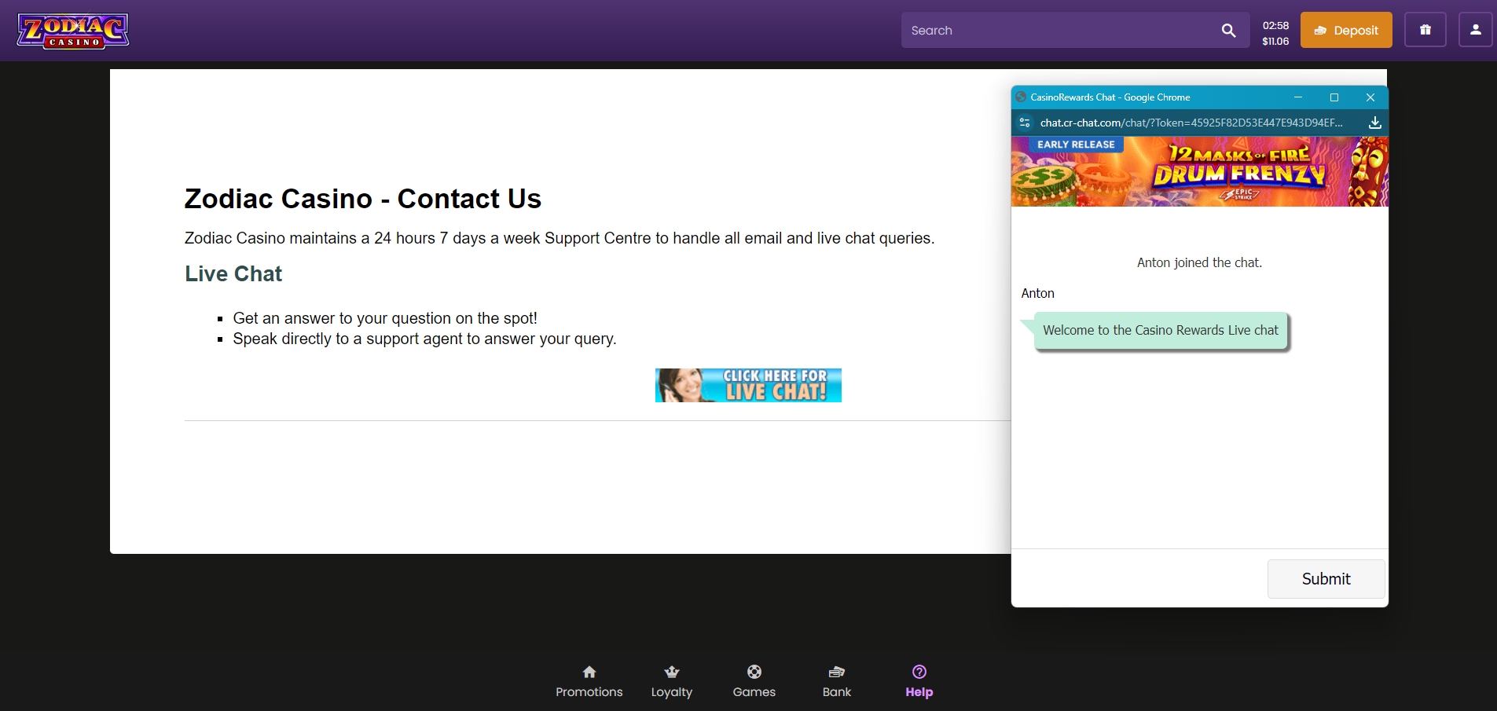This screenshot has height=711, width=1497.
Task: Submit the chat message
Action: click(x=1326, y=579)
